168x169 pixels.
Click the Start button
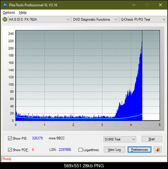[x=152, y=139]
